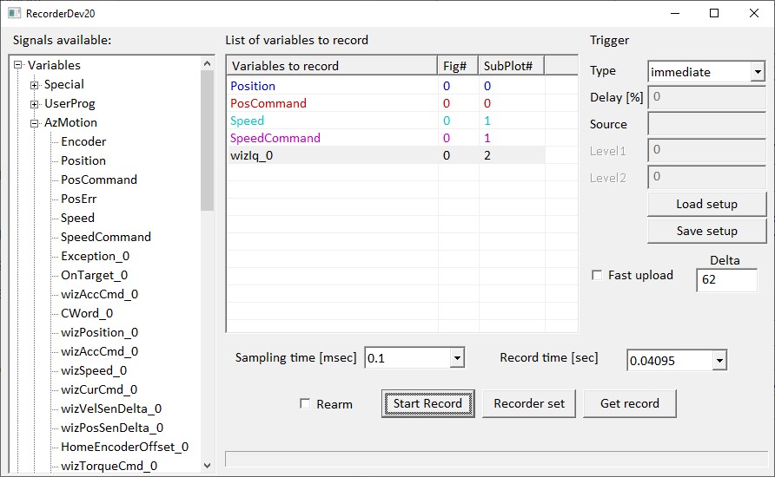Enable the Fast upload checkbox
The height and width of the screenshot is (477, 775).
(x=597, y=275)
